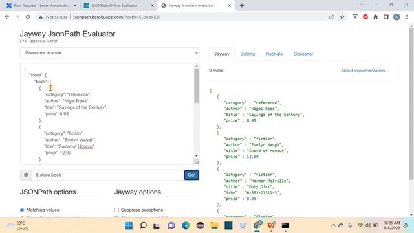Viewport: 414px width, 233px height.
Task: Open taskbar Search magnifier
Action: [143, 226]
